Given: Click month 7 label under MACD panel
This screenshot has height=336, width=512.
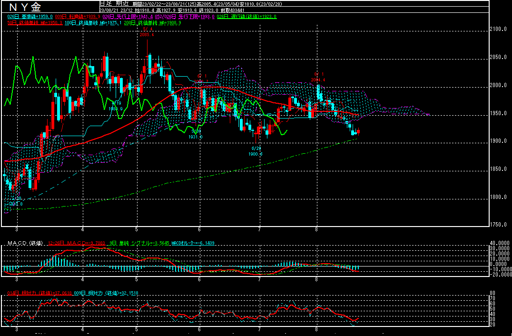Looking at the screenshot, I should click(259, 279).
